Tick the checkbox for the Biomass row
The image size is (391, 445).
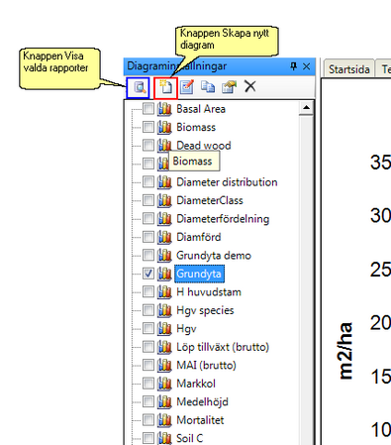[x=148, y=127]
